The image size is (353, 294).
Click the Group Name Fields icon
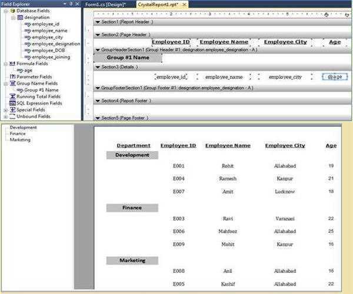(12, 83)
